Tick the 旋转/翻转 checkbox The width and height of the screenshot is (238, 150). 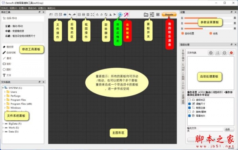(190, 112)
